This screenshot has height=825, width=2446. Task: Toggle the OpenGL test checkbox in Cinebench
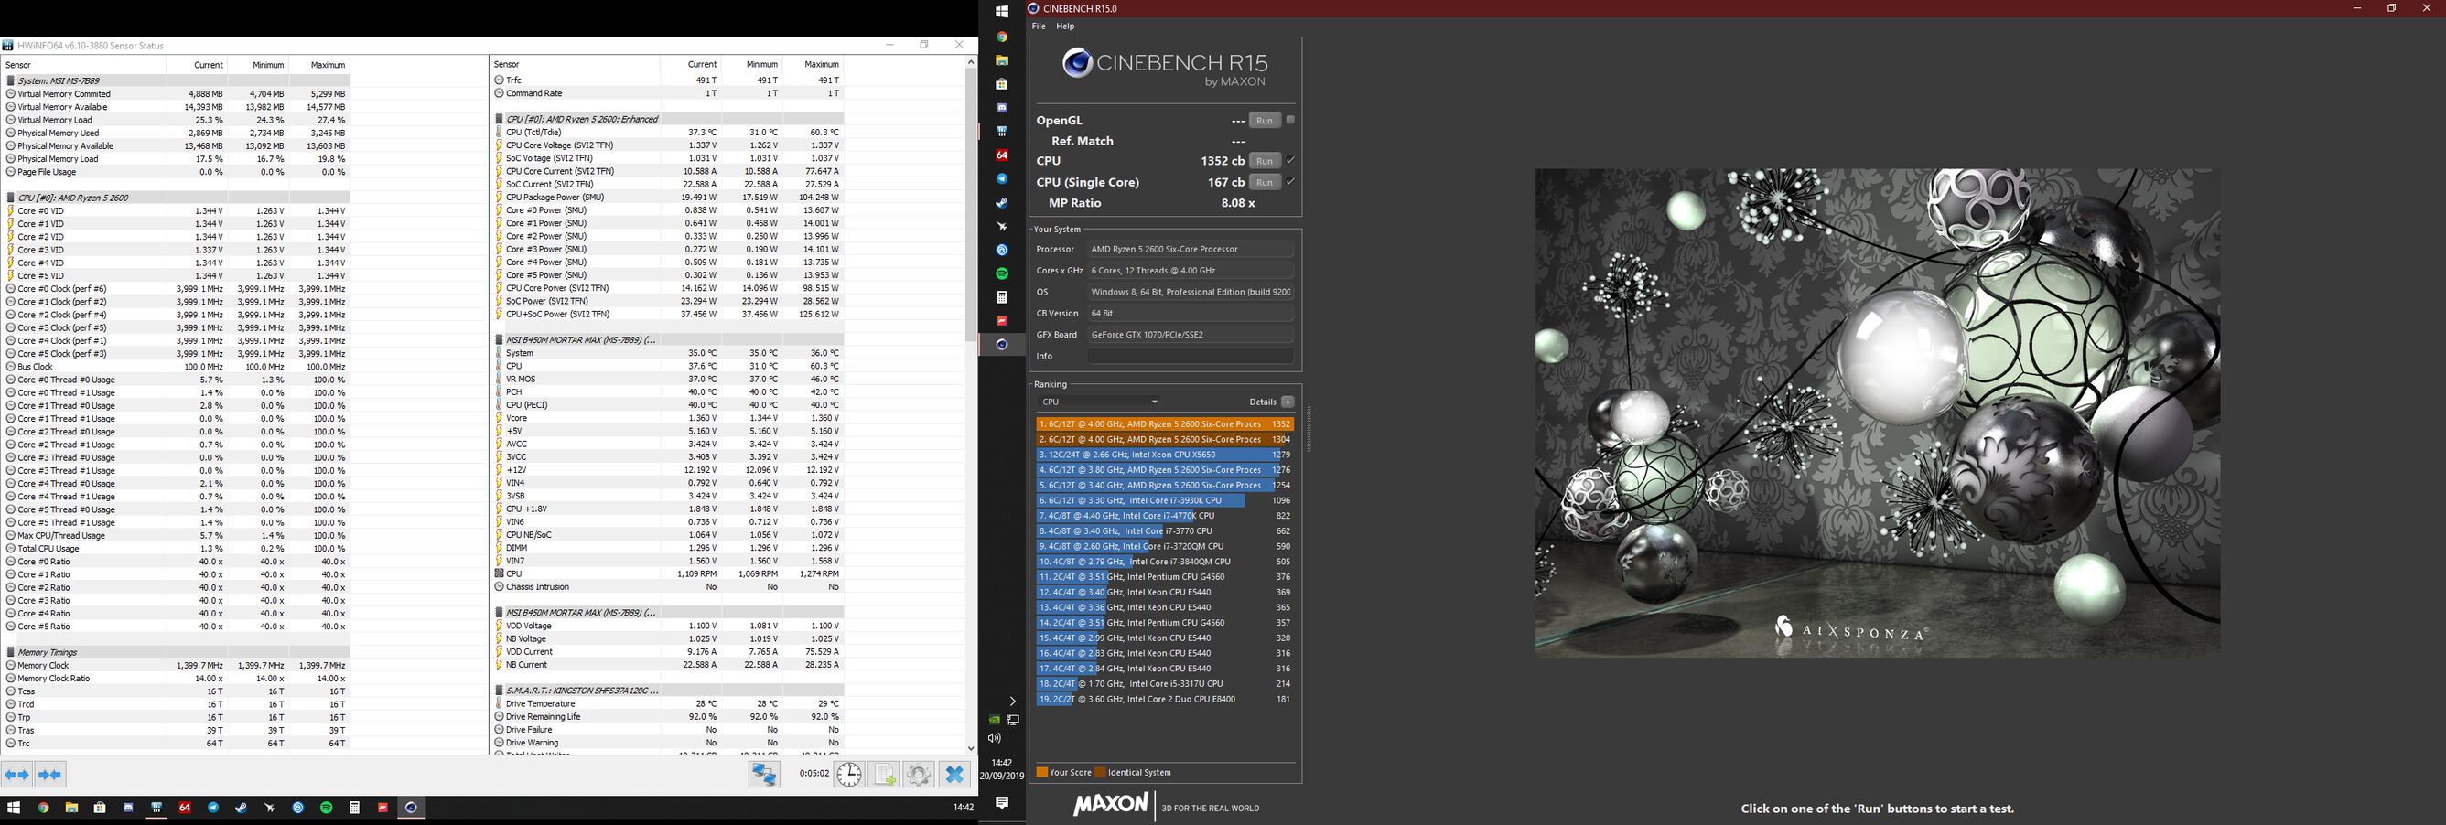pyautogui.click(x=1290, y=120)
